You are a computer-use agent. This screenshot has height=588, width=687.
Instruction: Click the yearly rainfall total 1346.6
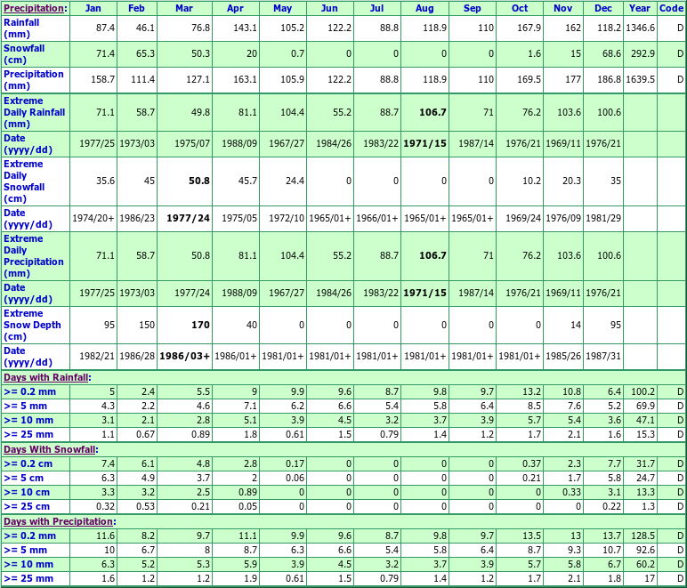click(638, 28)
